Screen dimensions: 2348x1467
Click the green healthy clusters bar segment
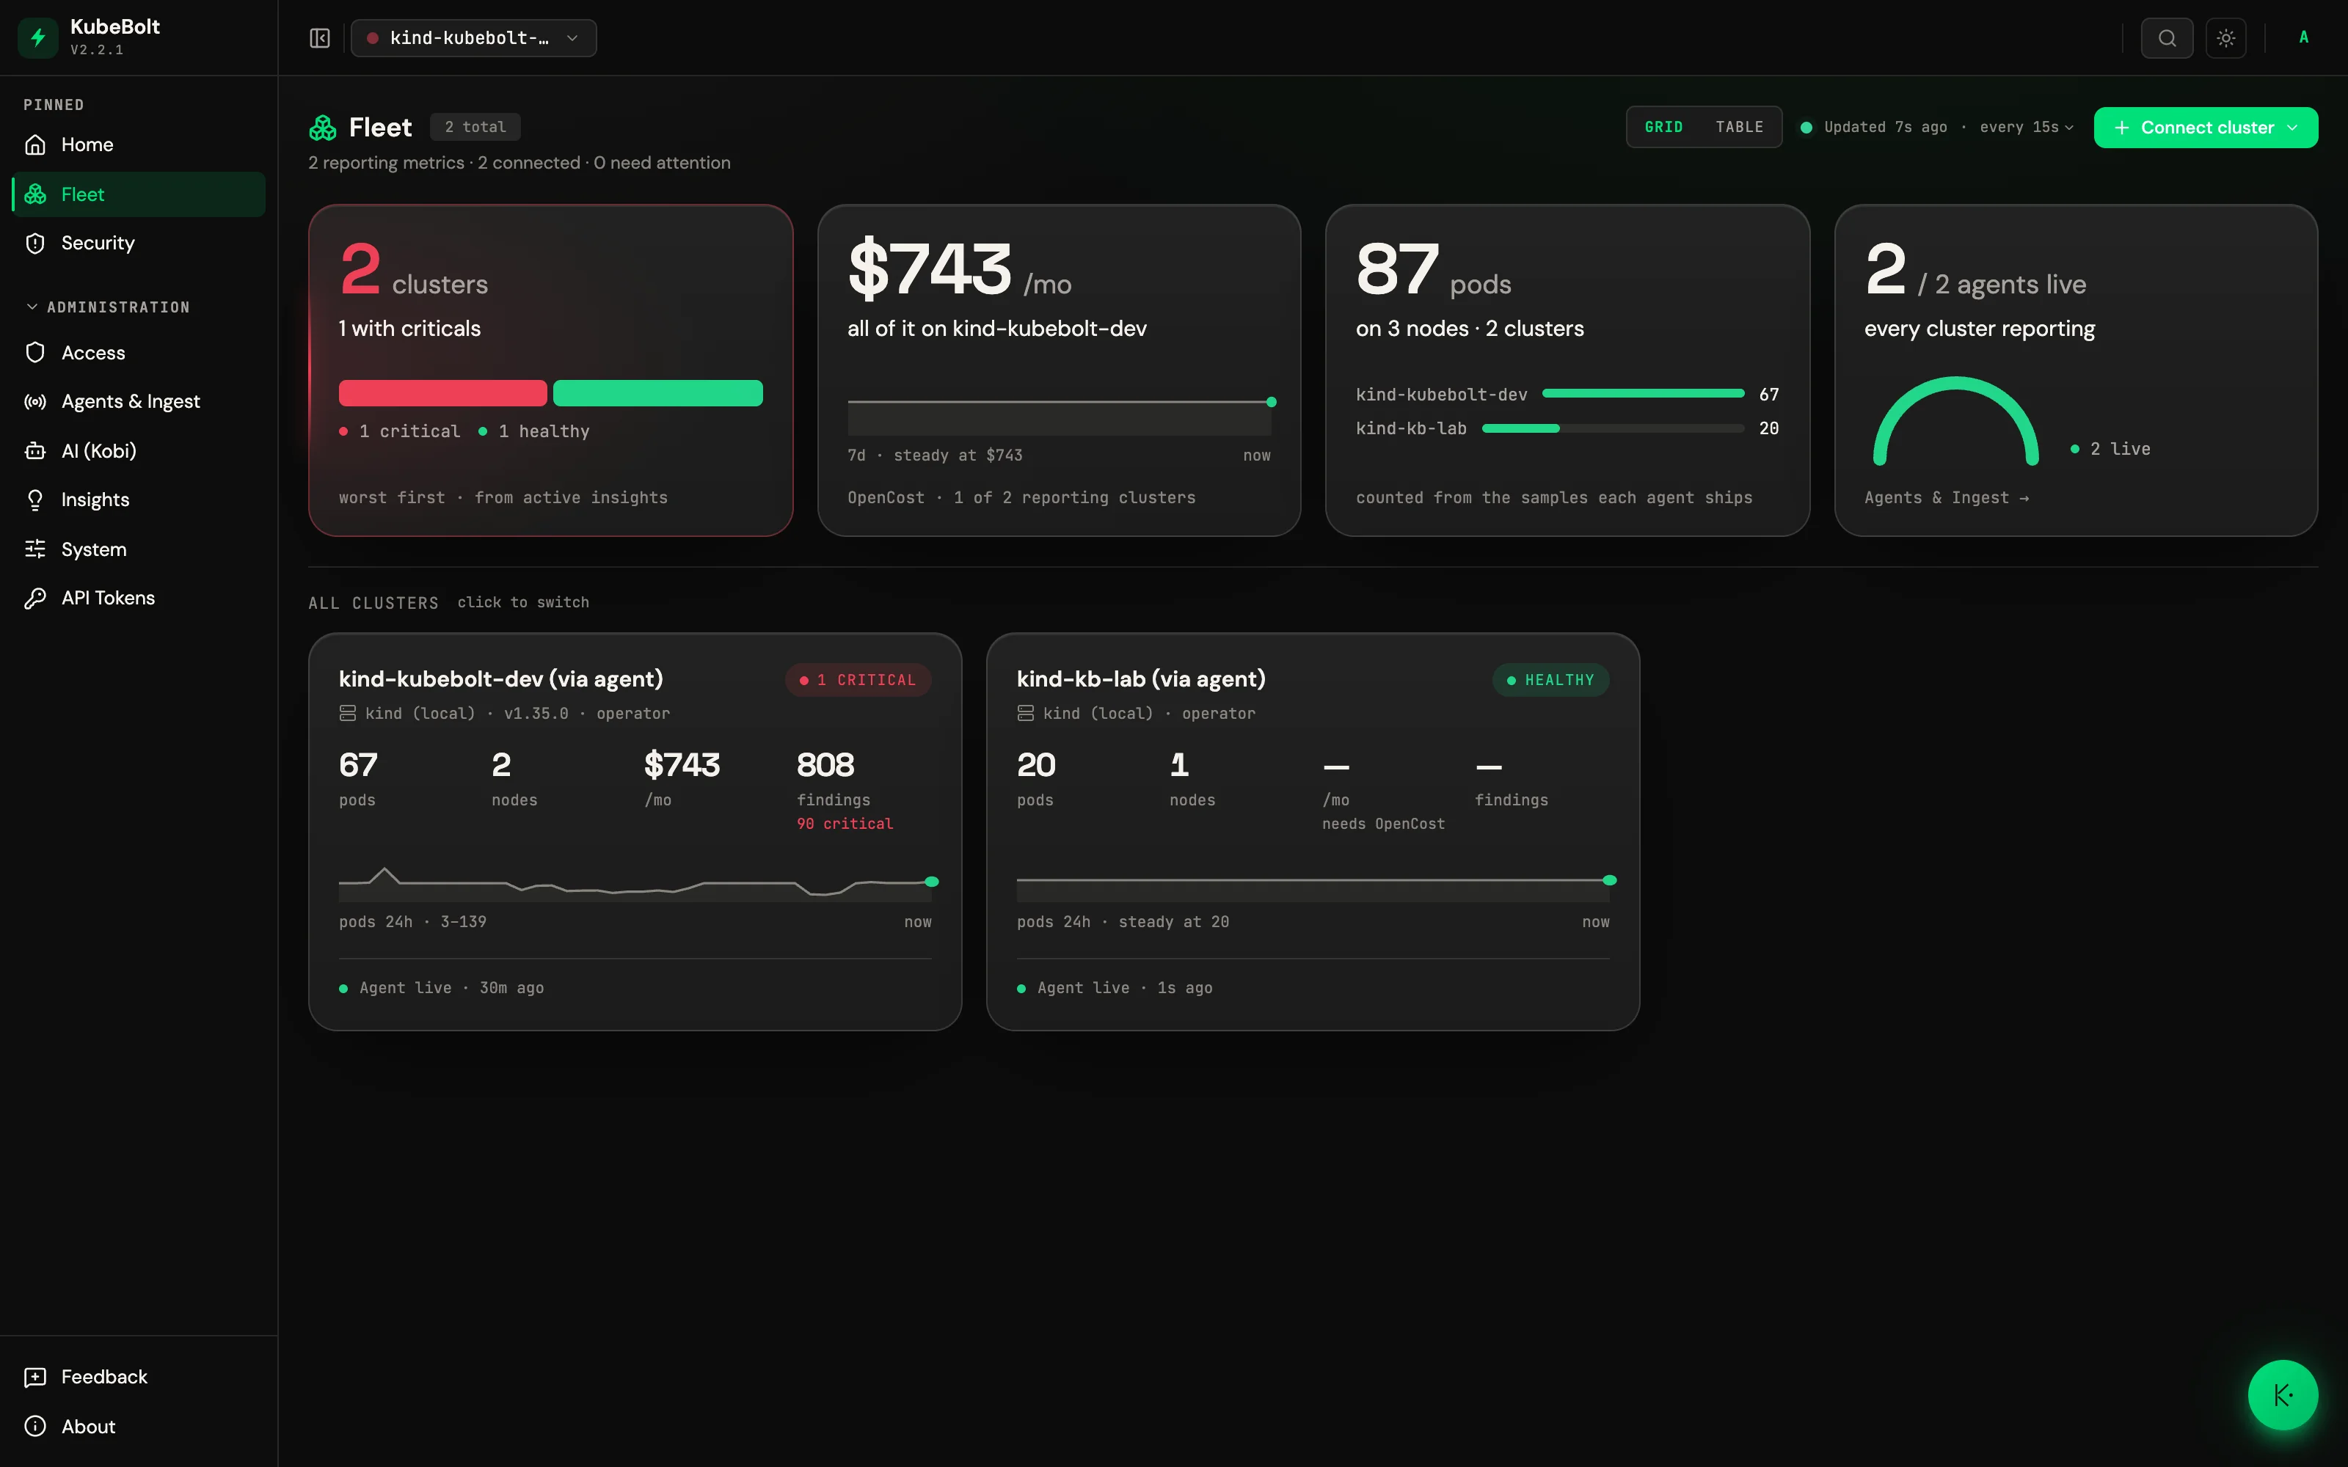tap(657, 393)
